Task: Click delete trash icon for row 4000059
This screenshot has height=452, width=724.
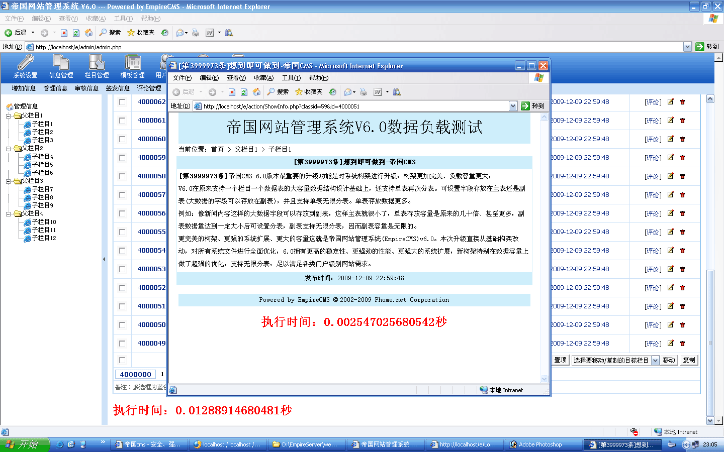Action: (x=682, y=158)
